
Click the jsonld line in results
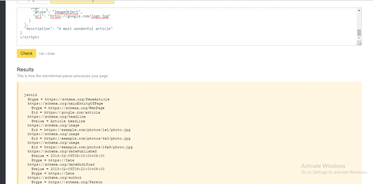31,95
